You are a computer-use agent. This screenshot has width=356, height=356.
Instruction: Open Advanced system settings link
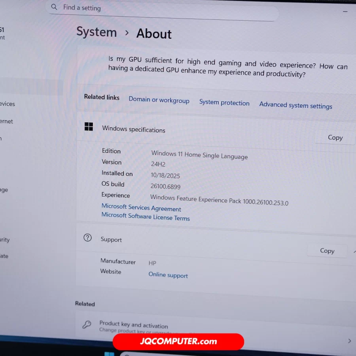(x=295, y=106)
